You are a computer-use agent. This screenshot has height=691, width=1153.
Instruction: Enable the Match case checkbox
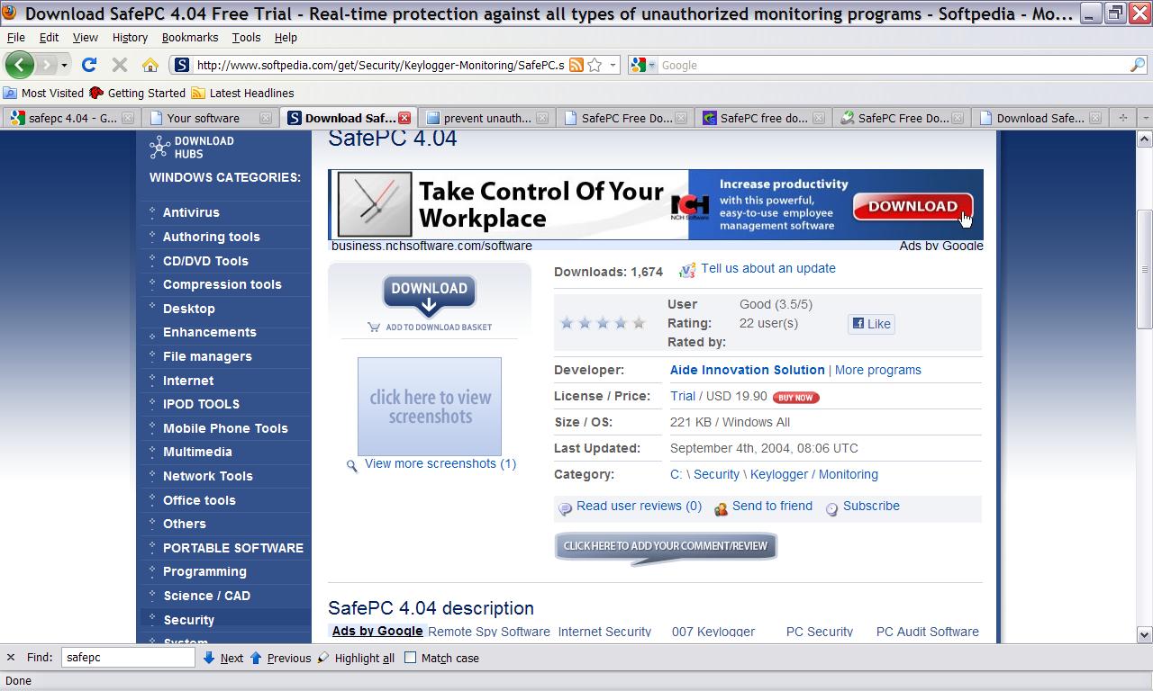(411, 658)
